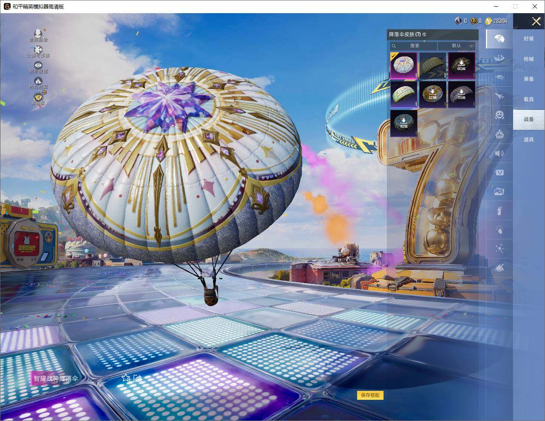This screenshot has width=545, height=421.
Task: Open the 热力档案 flame icon
Action: coord(38,81)
